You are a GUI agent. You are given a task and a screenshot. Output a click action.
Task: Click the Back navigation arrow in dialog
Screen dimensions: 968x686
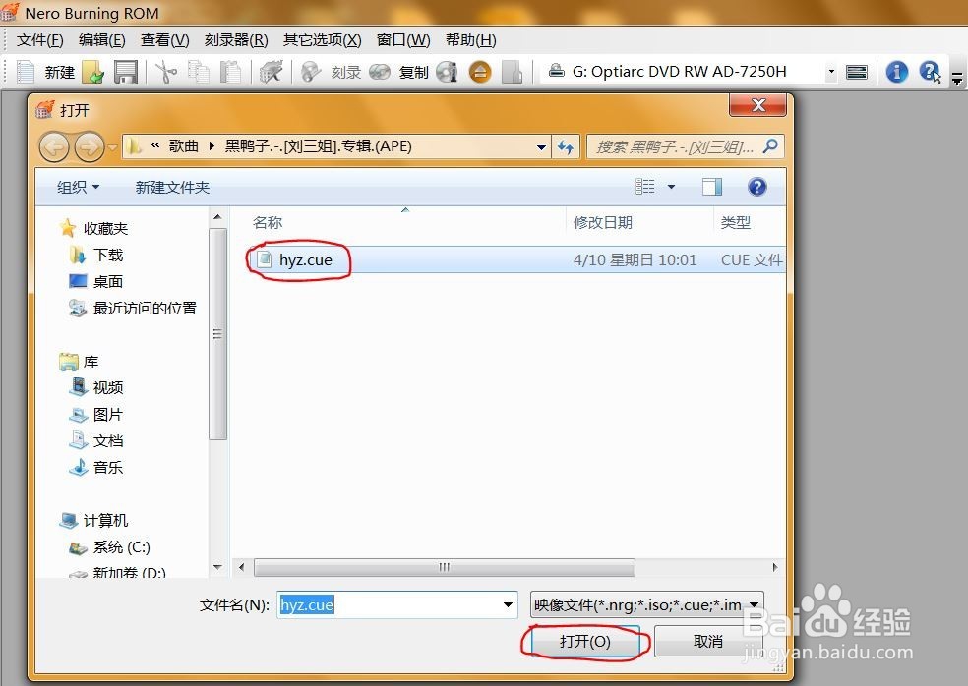[54, 147]
